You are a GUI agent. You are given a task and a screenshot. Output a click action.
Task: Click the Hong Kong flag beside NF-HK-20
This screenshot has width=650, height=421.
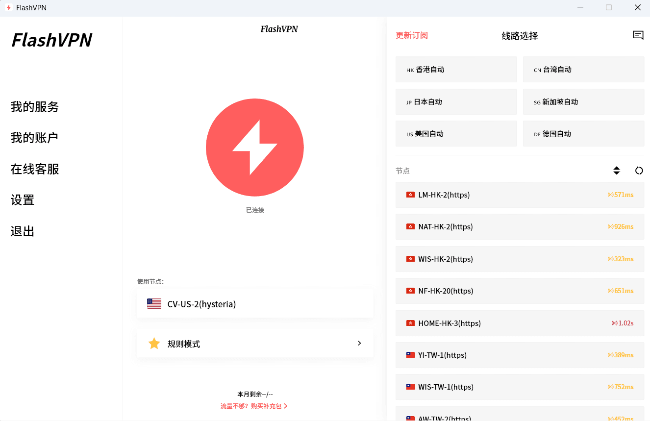point(410,291)
